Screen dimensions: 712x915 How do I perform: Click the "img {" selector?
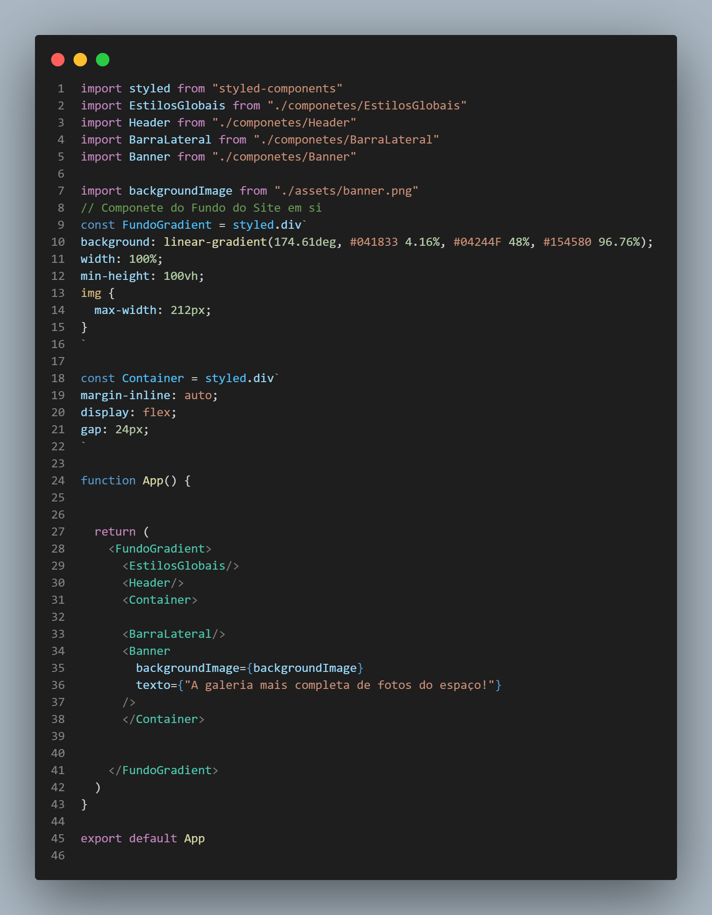pyautogui.click(x=98, y=293)
